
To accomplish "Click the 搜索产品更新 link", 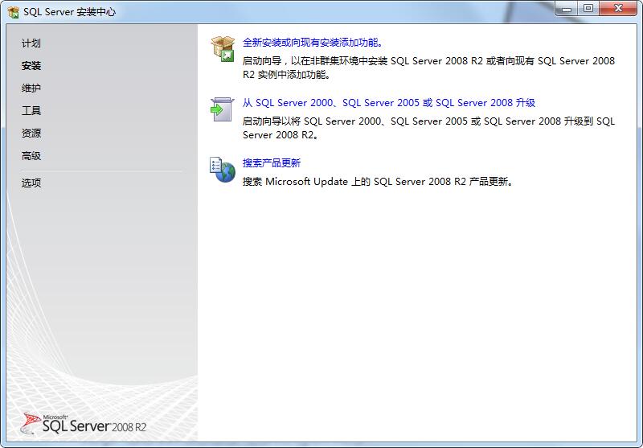I will pyautogui.click(x=272, y=162).
